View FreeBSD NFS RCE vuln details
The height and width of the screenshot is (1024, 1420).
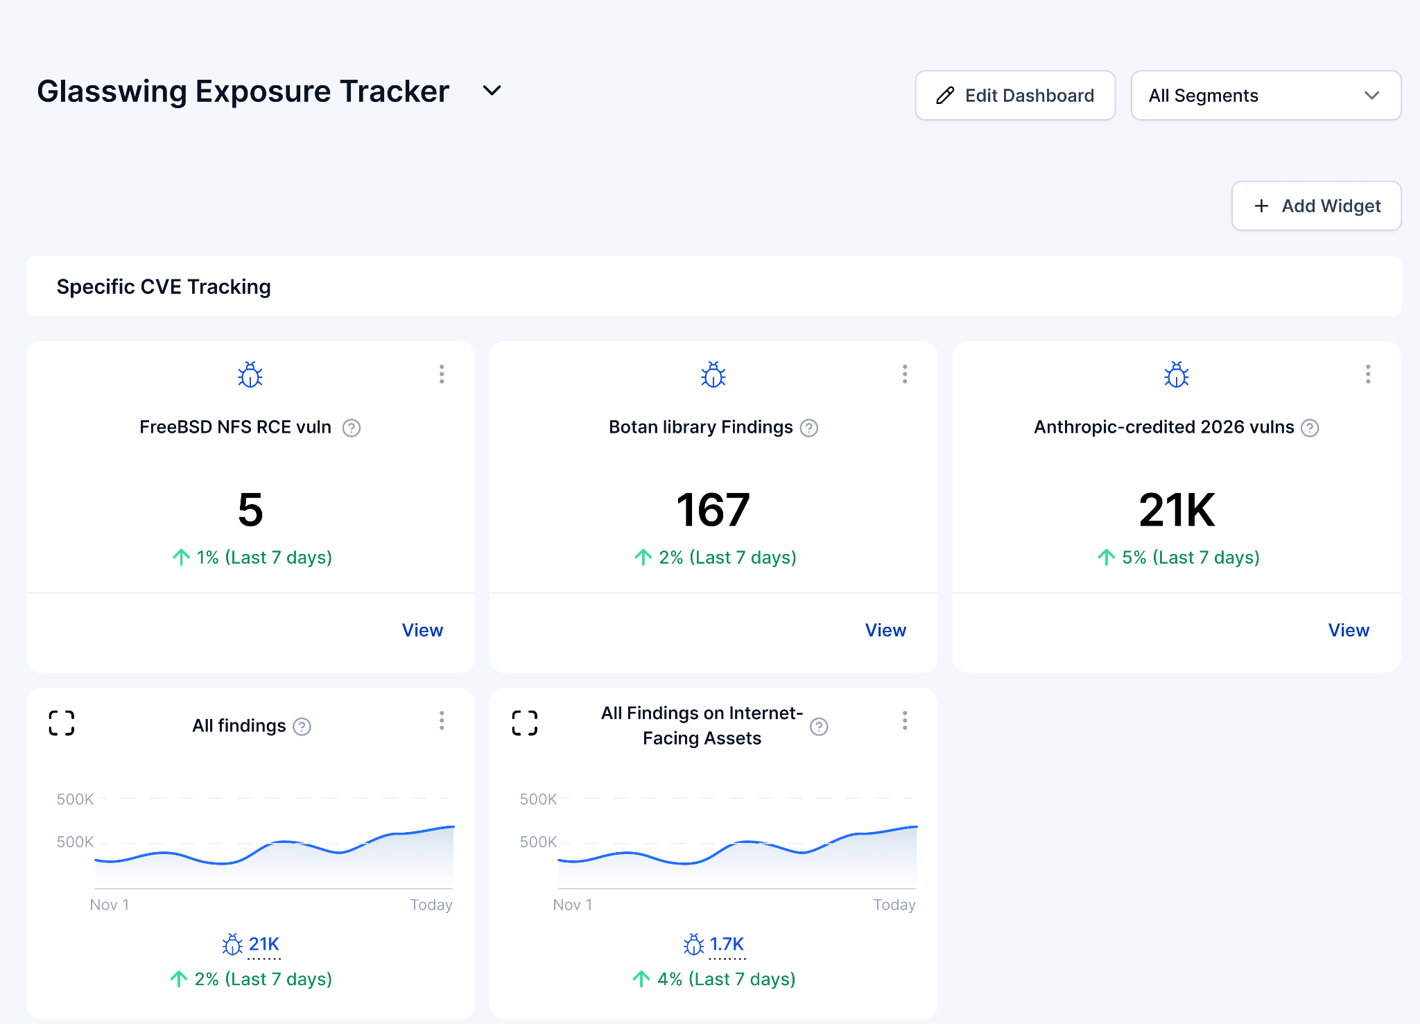(x=422, y=630)
